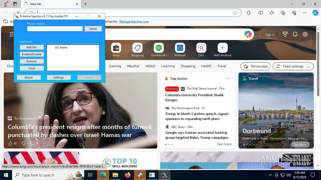Click Add shortcut tile

tap(222, 50)
